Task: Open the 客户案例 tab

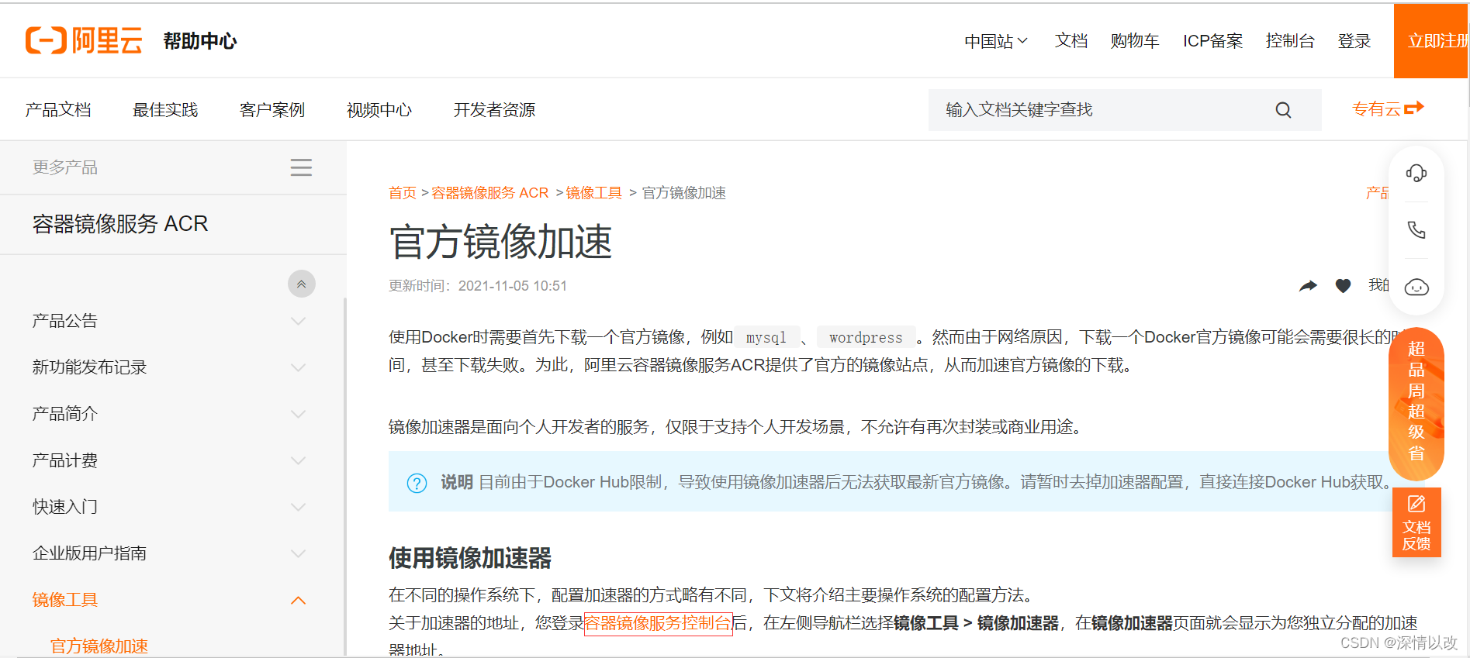Action: pos(272,110)
